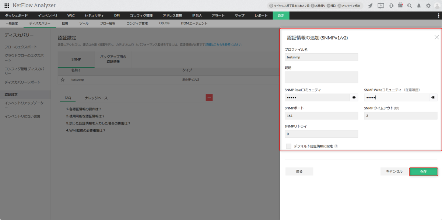The height and width of the screenshot is (220, 442).
Task: Open the 監視 sub-tab
Action: (65, 23)
